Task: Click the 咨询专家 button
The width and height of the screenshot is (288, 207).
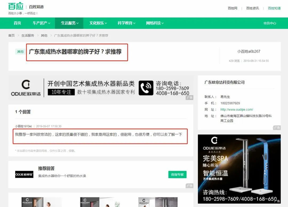Action: coord(177,175)
